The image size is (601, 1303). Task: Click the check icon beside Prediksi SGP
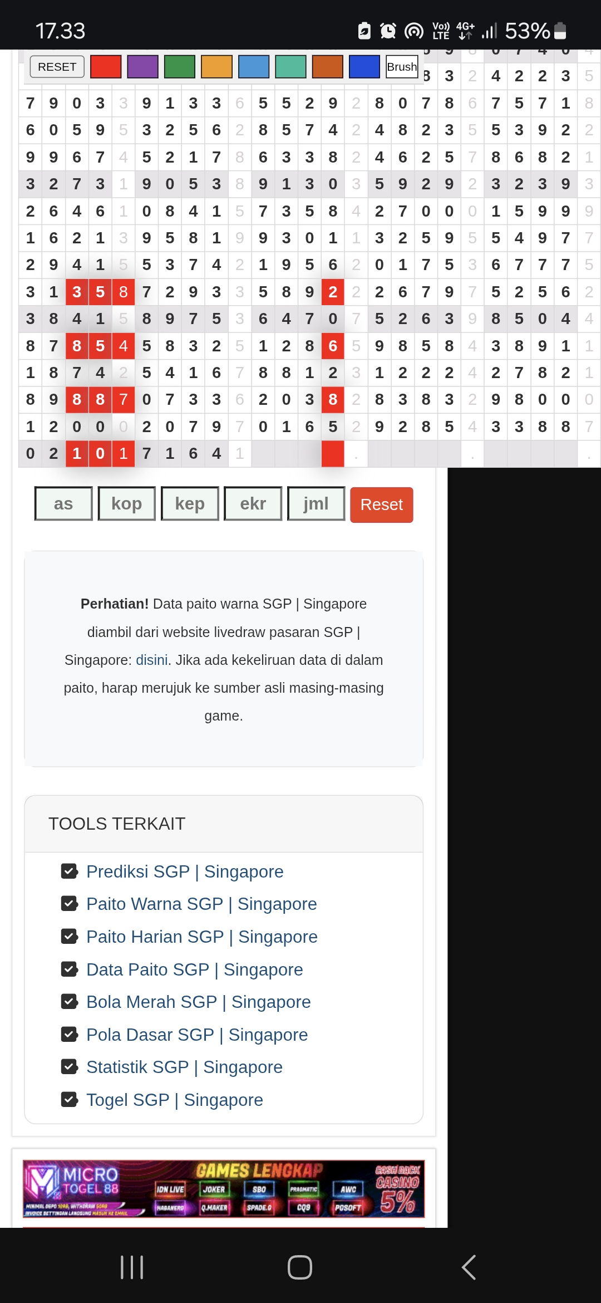(x=70, y=871)
